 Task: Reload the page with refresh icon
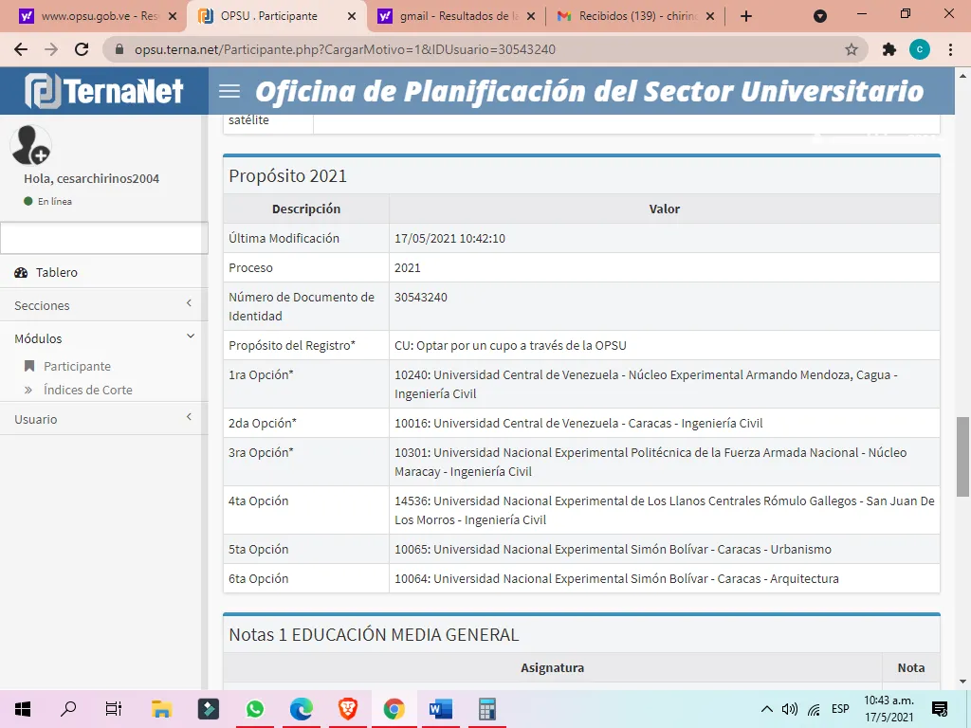click(82, 49)
